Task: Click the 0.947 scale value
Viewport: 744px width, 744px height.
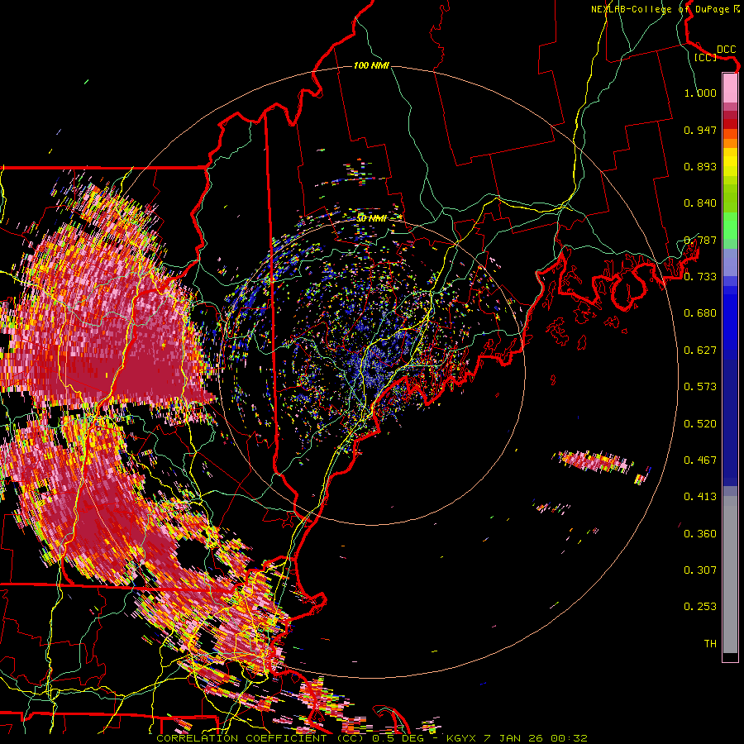Action: 700,130
